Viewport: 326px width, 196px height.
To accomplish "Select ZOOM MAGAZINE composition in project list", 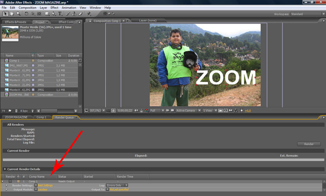I will [20, 95].
